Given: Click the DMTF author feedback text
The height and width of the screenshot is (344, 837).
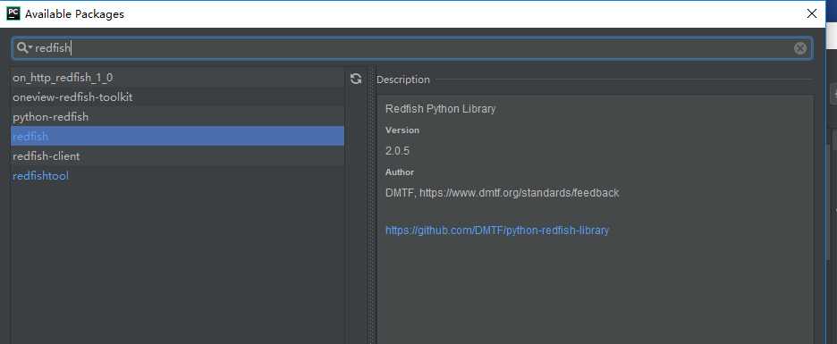Looking at the screenshot, I should (x=502, y=192).
